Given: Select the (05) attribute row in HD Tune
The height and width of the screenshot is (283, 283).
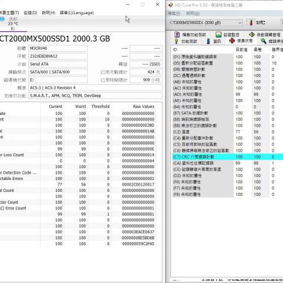Looking at the screenshot, I should click(x=228, y=63).
